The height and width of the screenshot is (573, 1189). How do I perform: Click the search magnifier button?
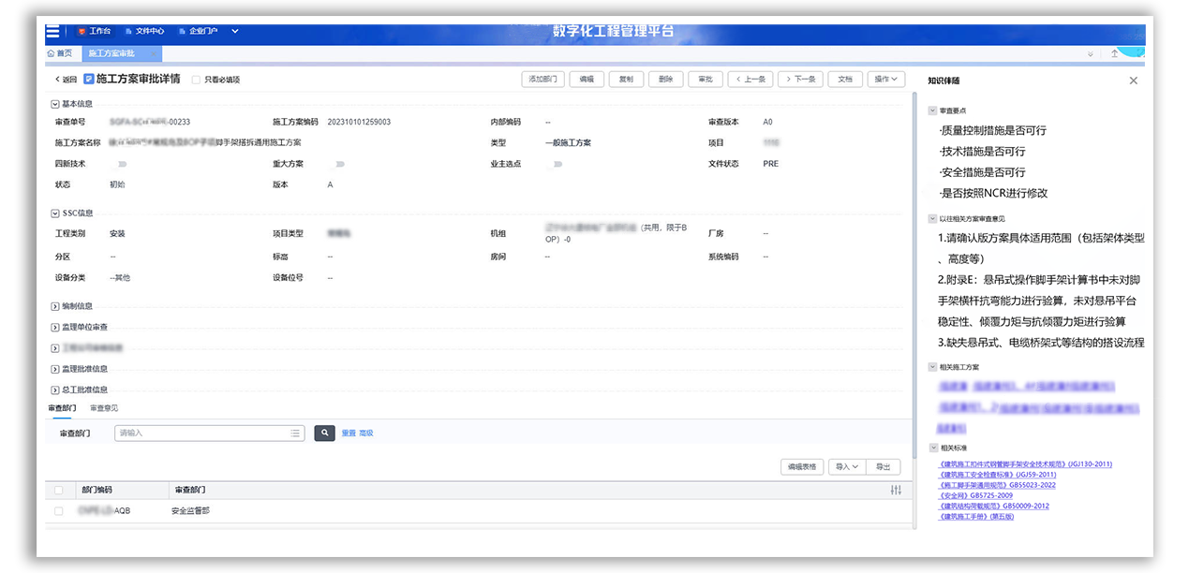pyautogui.click(x=324, y=433)
